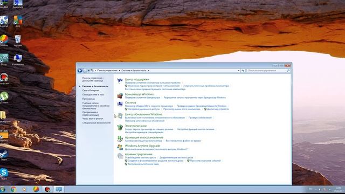This screenshot has width=345, height=194.
Task: Click Проверка обновлений link
Action: click(200, 117)
